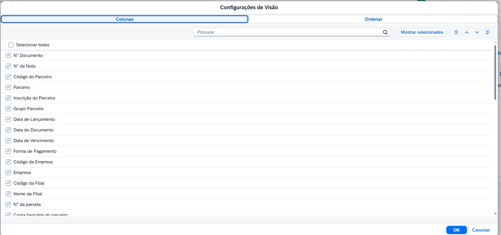Select the 'Inscrição do Parceiro' row text
Screen dimensions: 501x235
point(34,98)
